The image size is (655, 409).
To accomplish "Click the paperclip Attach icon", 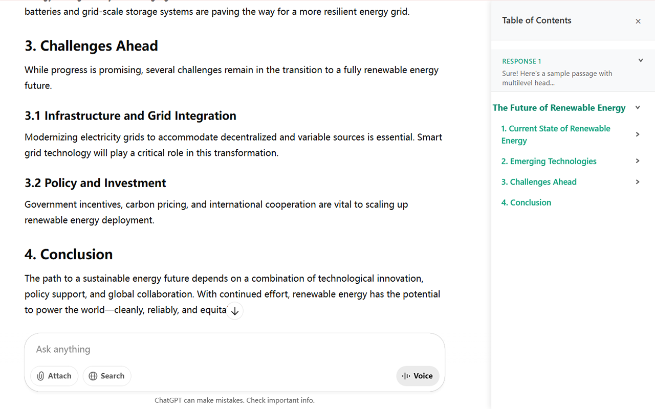I will coord(40,376).
